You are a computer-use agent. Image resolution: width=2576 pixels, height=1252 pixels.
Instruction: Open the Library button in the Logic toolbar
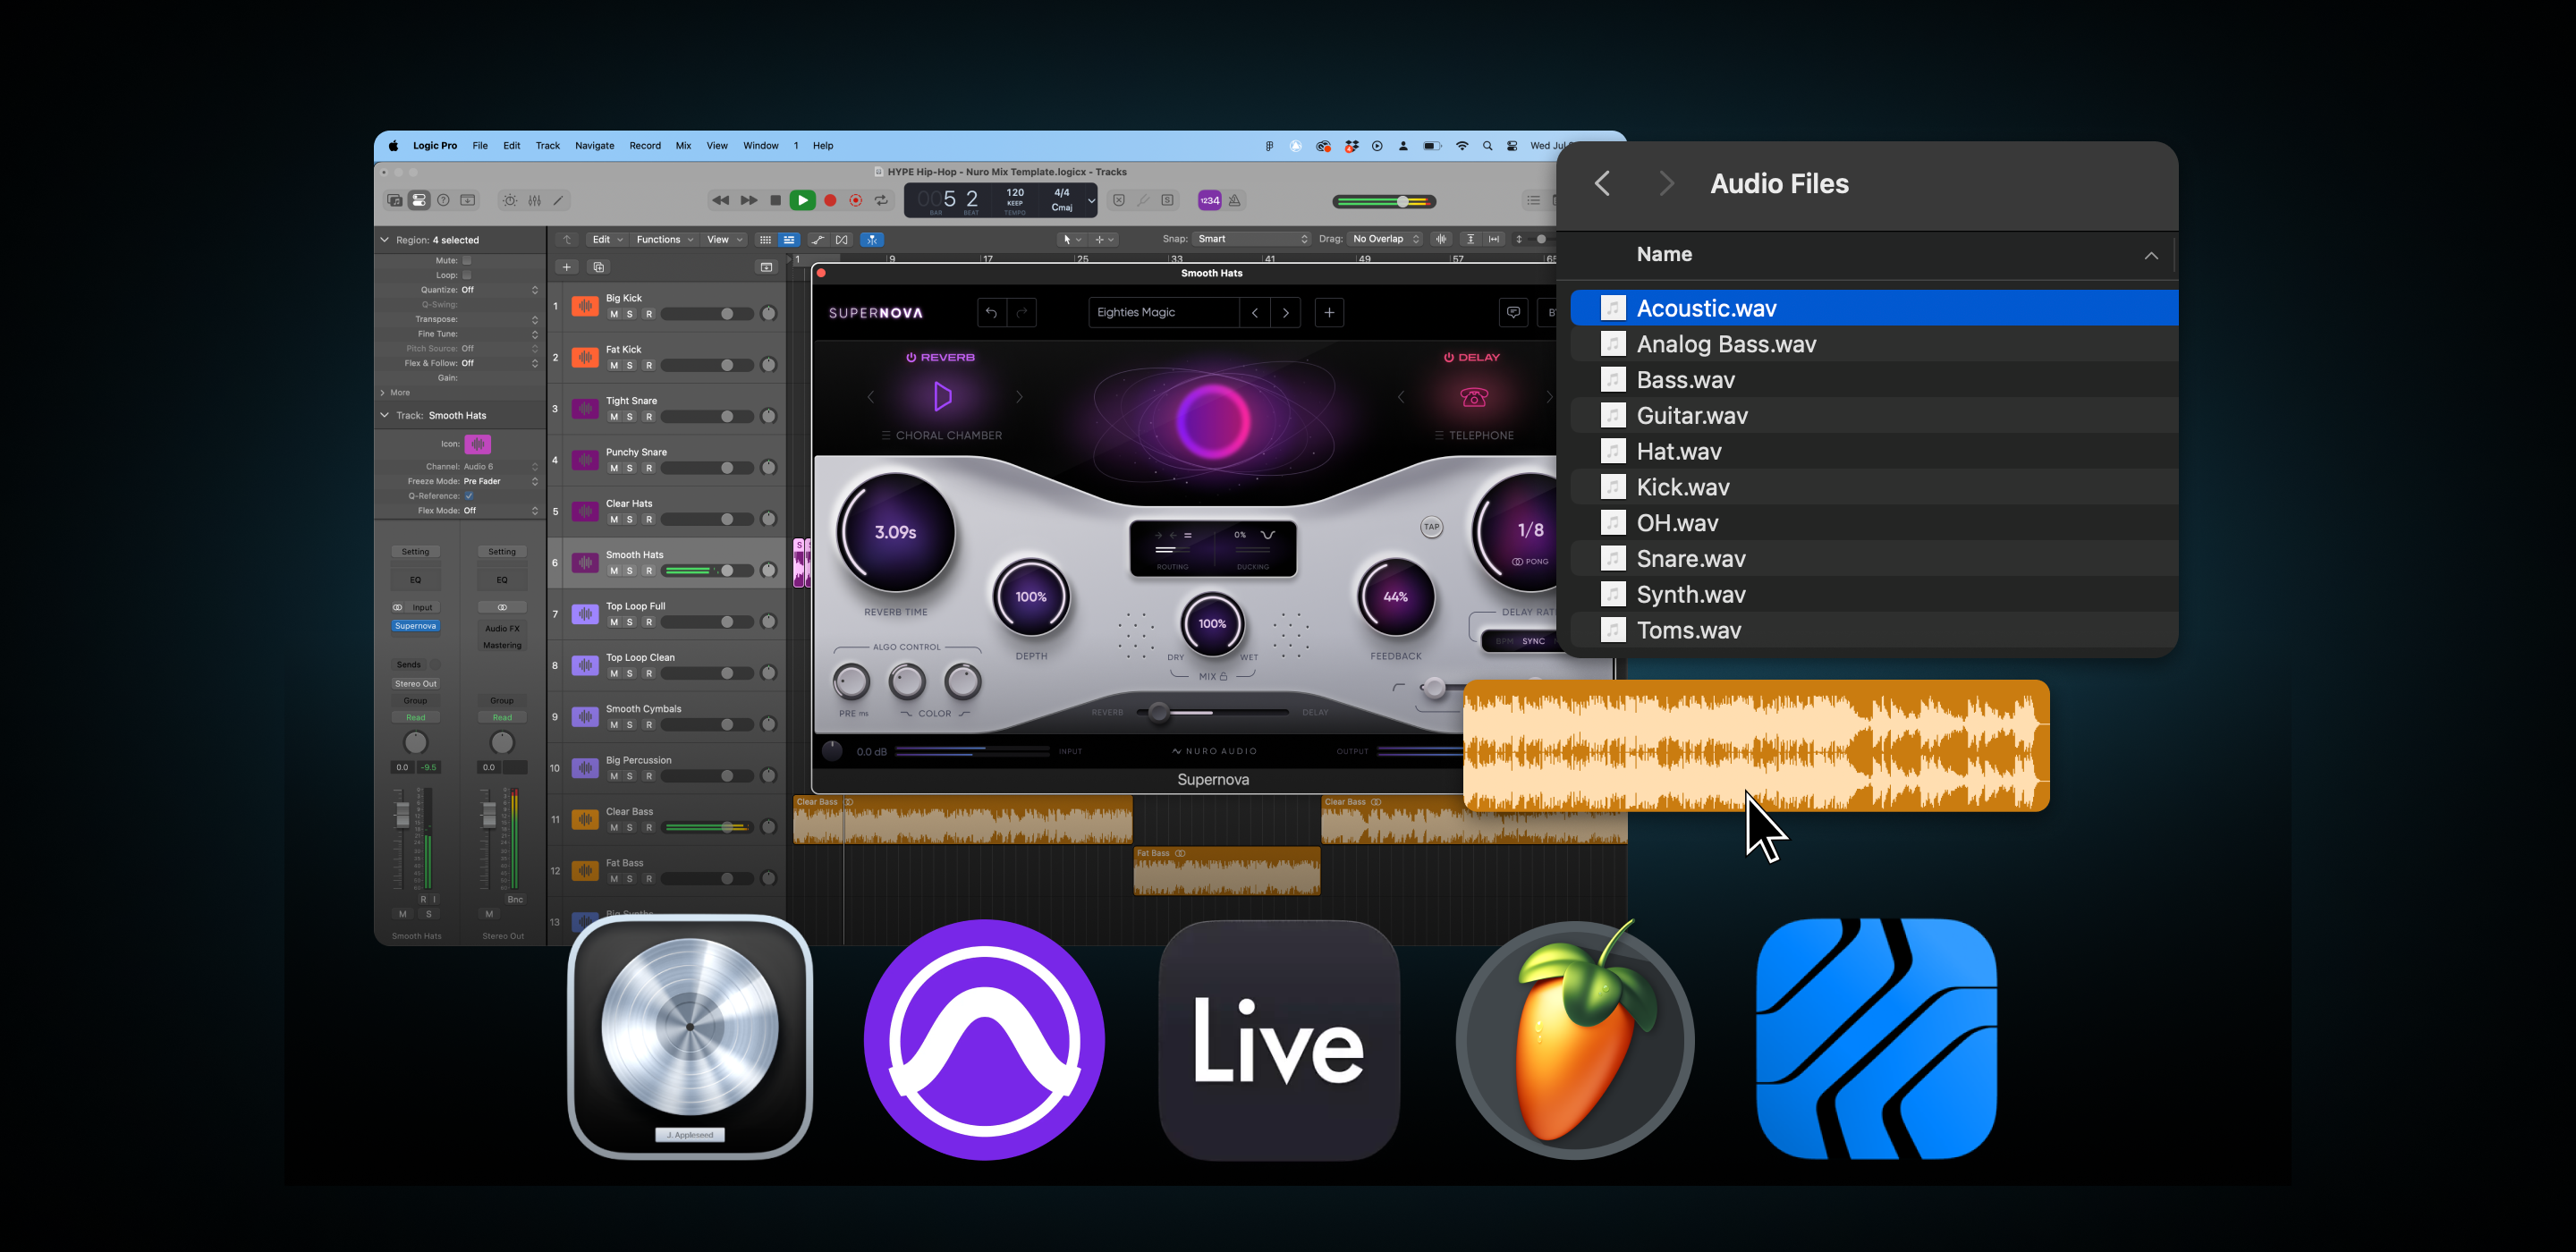(x=395, y=200)
